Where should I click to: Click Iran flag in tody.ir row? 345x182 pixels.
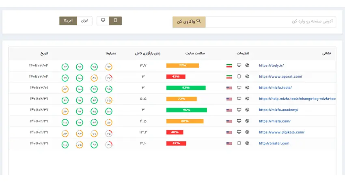pyautogui.click(x=229, y=66)
